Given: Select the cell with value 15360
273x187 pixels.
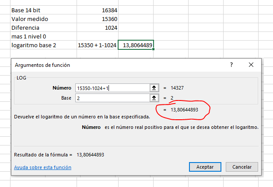Looking at the screenshot, I should tap(97, 19).
